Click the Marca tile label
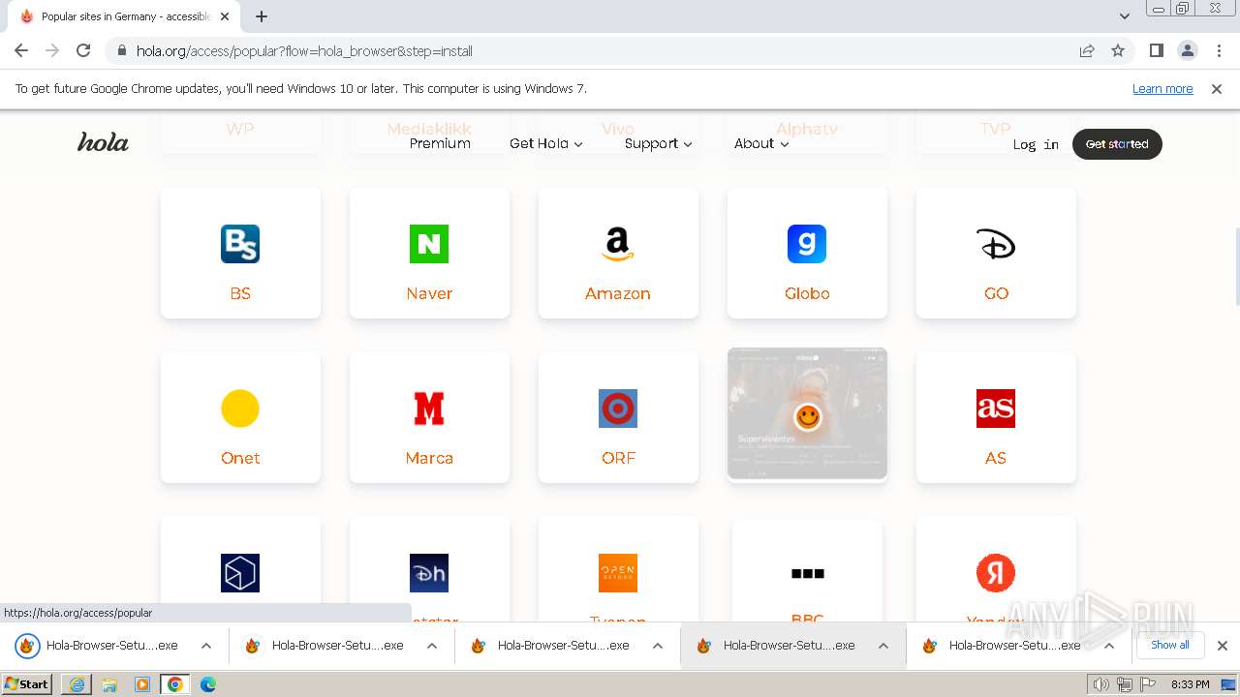 pos(429,458)
